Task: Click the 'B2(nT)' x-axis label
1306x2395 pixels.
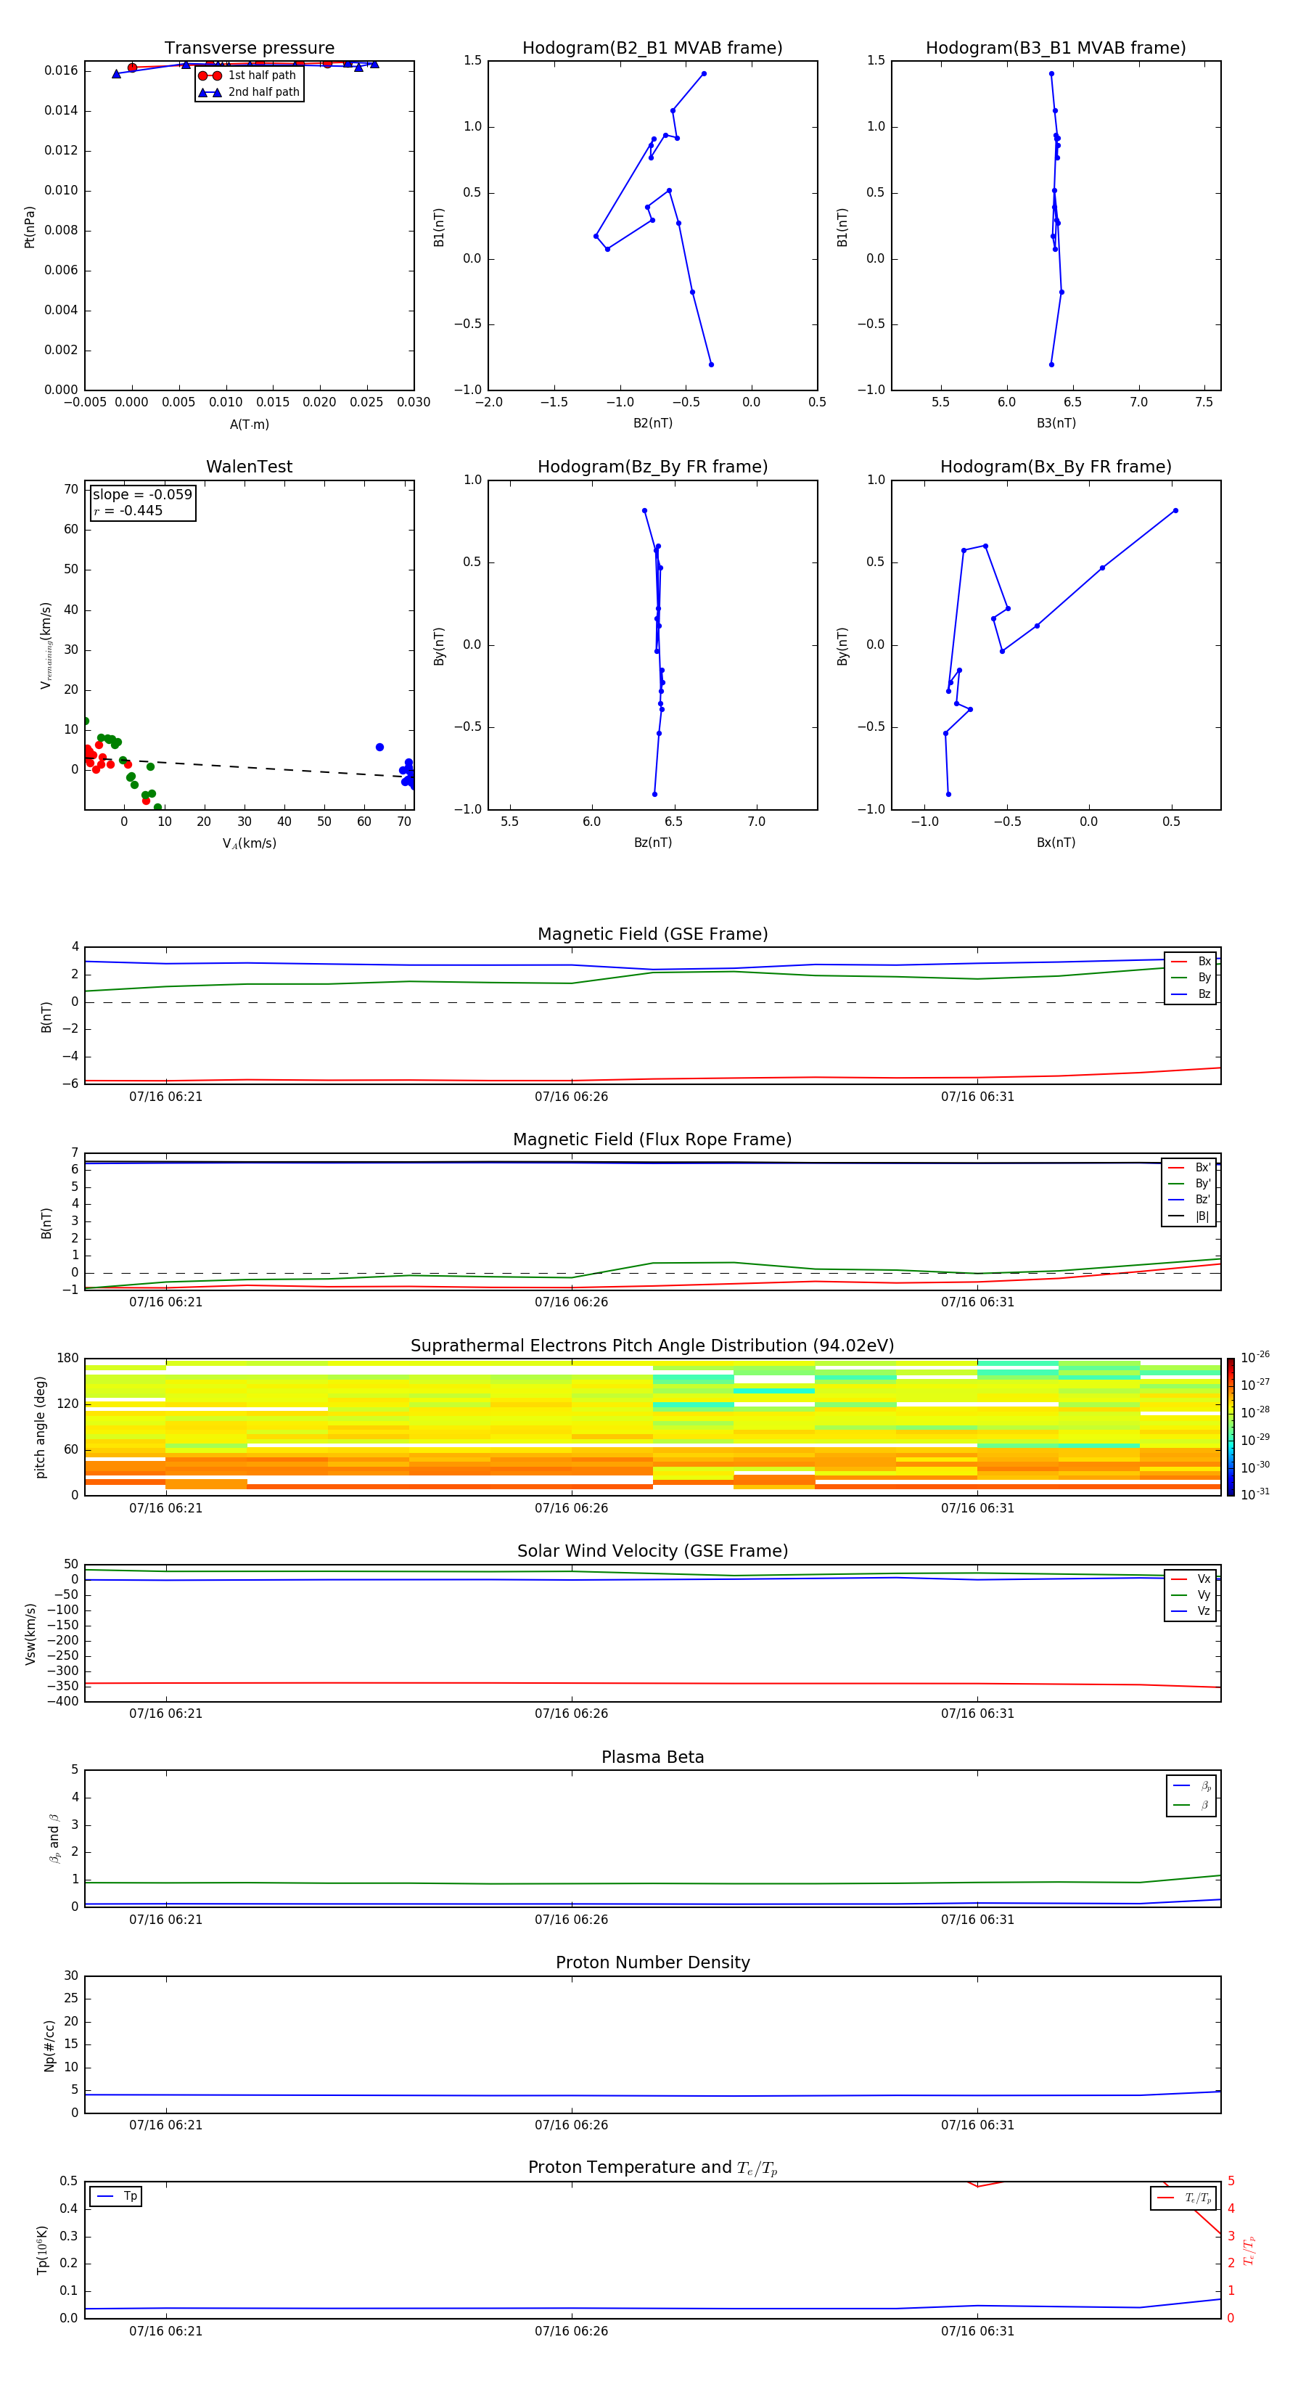Action: 652,423
